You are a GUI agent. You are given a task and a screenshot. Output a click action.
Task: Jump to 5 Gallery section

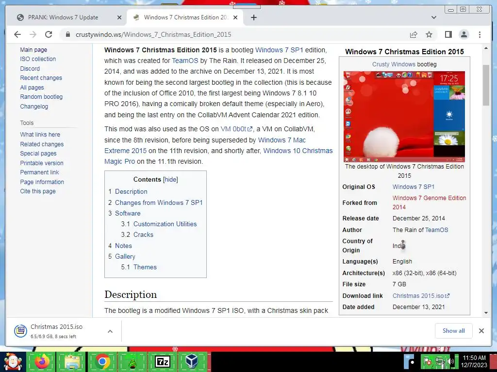click(x=122, y=257)
